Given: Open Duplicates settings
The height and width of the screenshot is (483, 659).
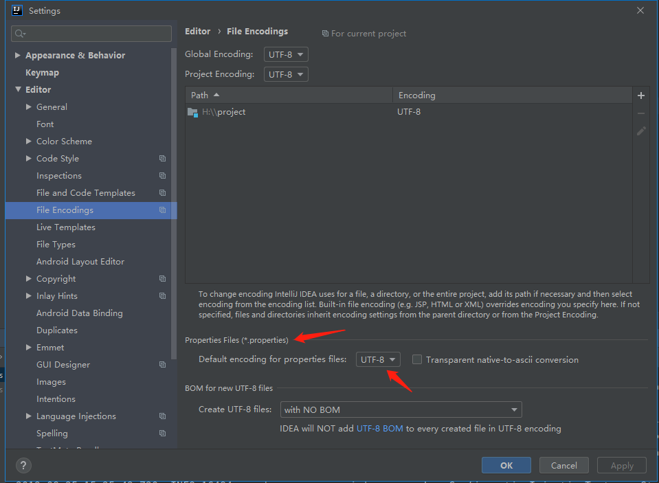Looking at the screenshot, I should (57, 330).
